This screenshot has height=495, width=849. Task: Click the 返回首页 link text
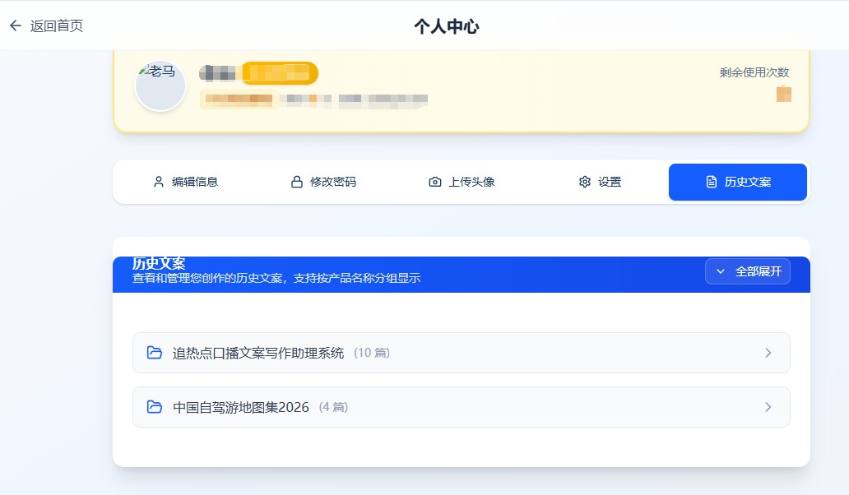[57, 26]
